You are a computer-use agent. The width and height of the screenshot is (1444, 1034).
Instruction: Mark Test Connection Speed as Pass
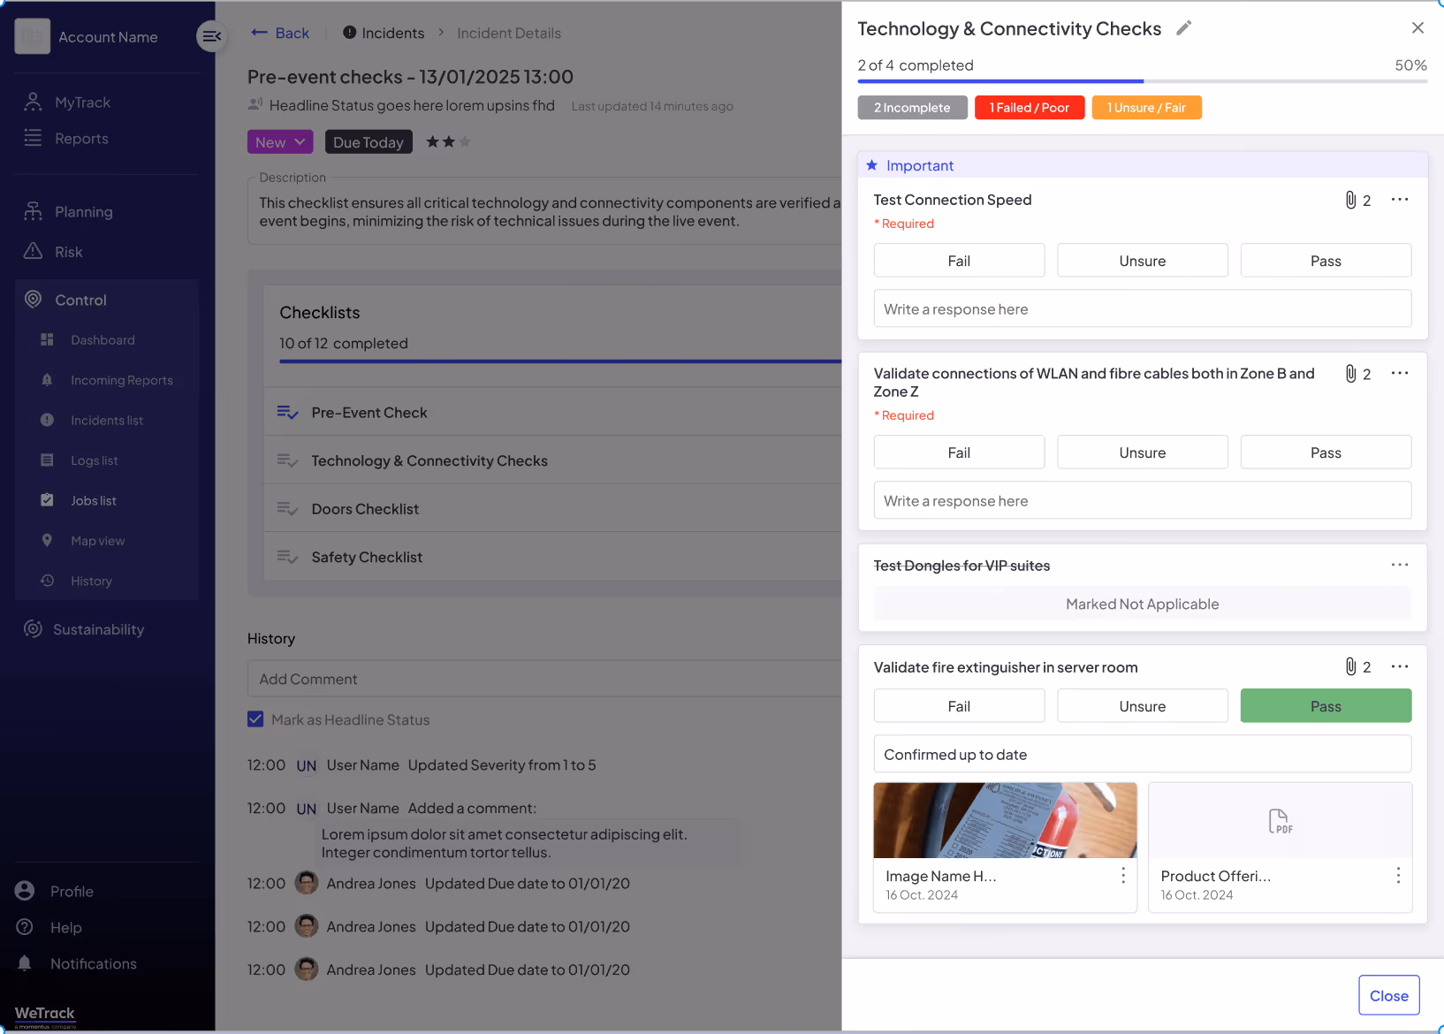[x=1326, y=261]
